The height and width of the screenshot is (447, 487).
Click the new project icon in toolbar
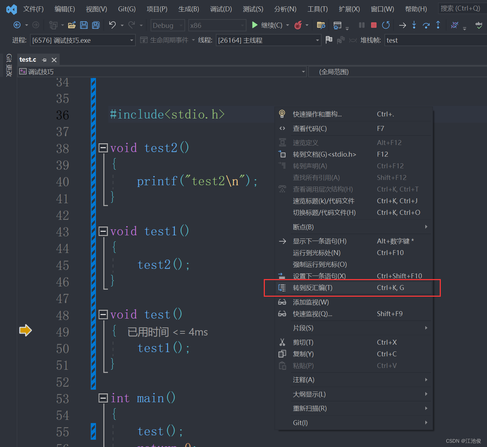point(53,25)
